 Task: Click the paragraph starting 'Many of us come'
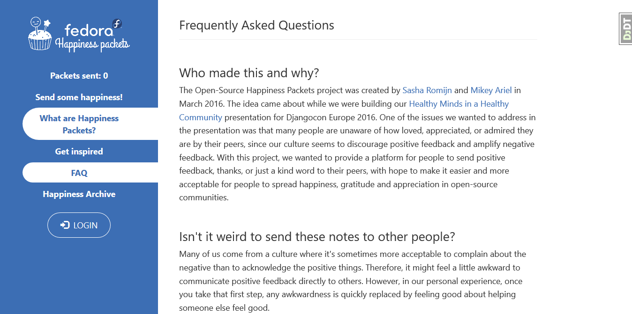click(353, 281)
